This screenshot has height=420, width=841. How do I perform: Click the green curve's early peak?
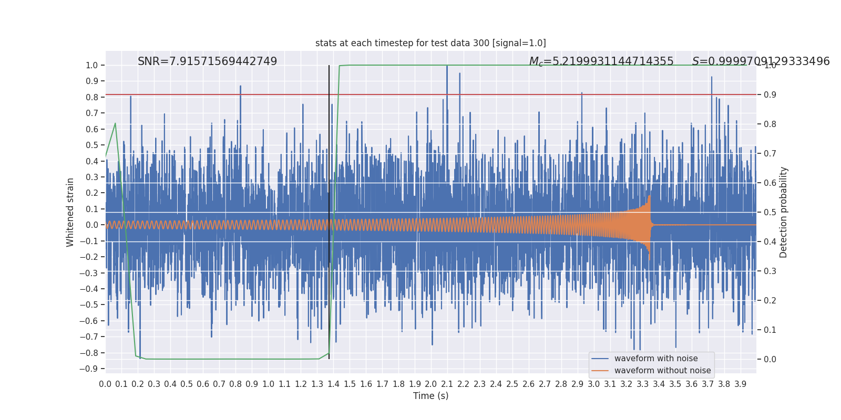(x=115, y=124)
